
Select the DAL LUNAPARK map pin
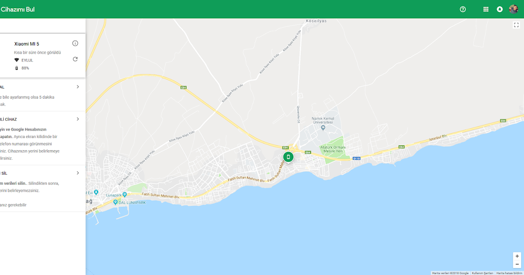coord(115,202)
